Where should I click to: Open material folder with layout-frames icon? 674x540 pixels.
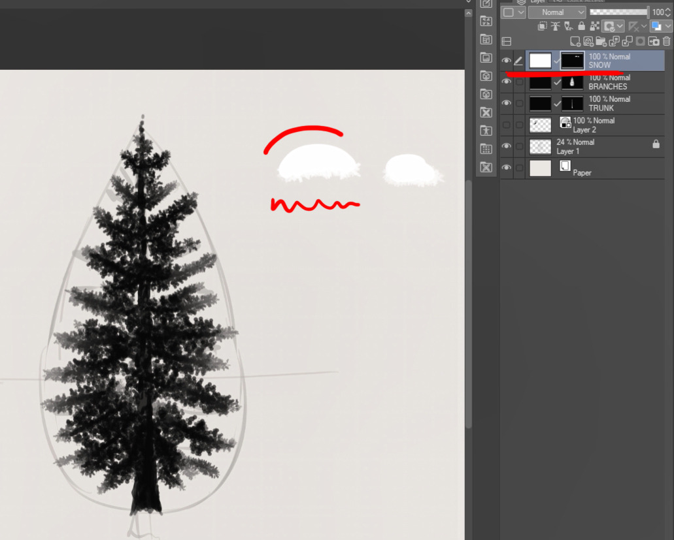click(x=486, y=39)
